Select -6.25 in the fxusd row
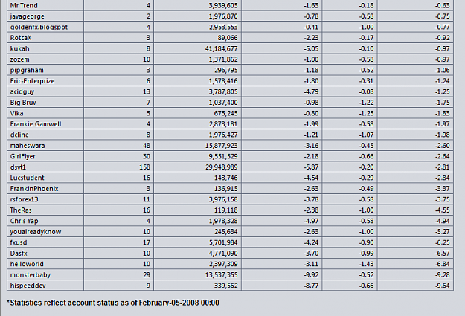The image size is (465, 316). pos(443,242)
